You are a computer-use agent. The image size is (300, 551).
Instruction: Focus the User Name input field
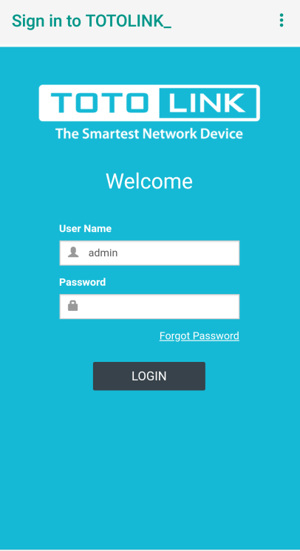click(x=149, y=253)
